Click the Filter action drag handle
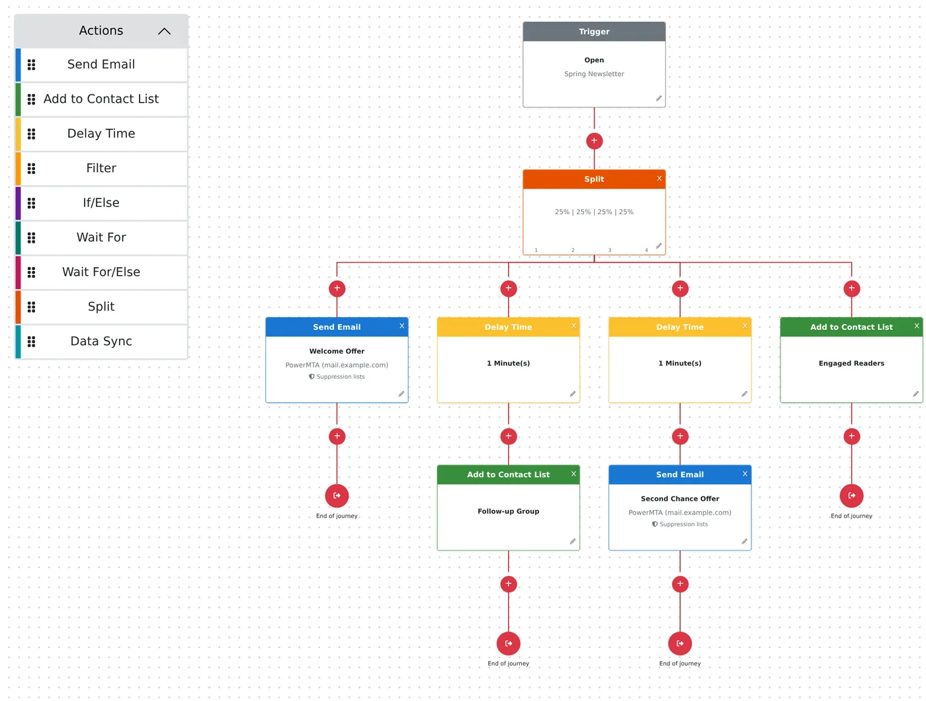 (x=31, y=169)
